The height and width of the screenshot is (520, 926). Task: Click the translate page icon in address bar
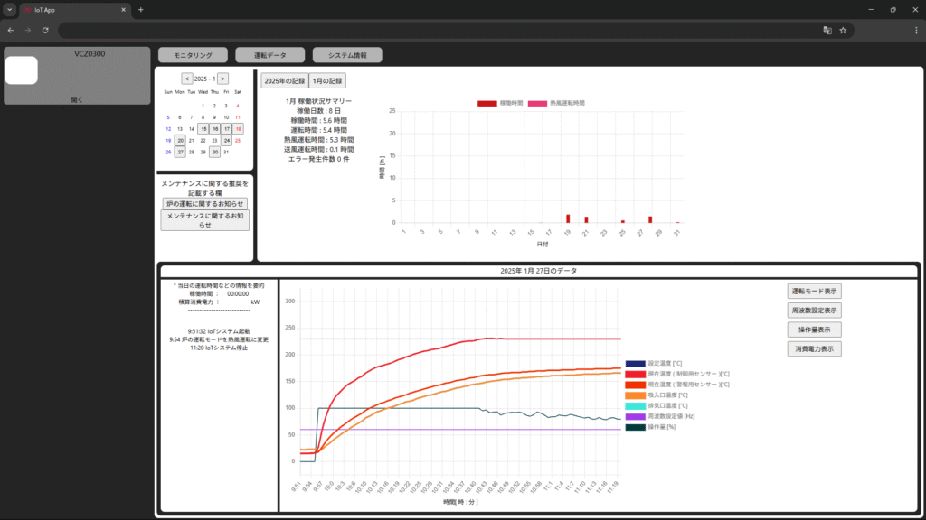(x=827, y=30)
